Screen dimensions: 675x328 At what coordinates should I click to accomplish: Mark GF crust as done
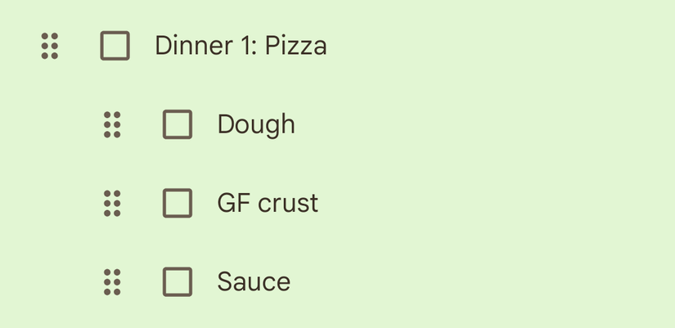click(178, 203)
